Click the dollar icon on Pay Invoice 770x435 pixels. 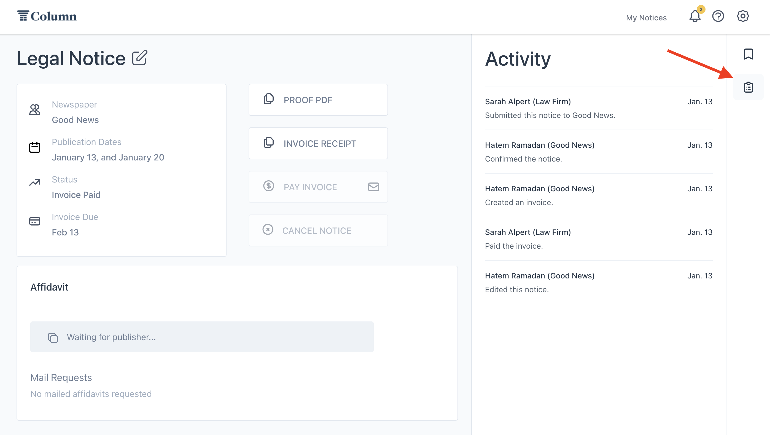(268, 186)
